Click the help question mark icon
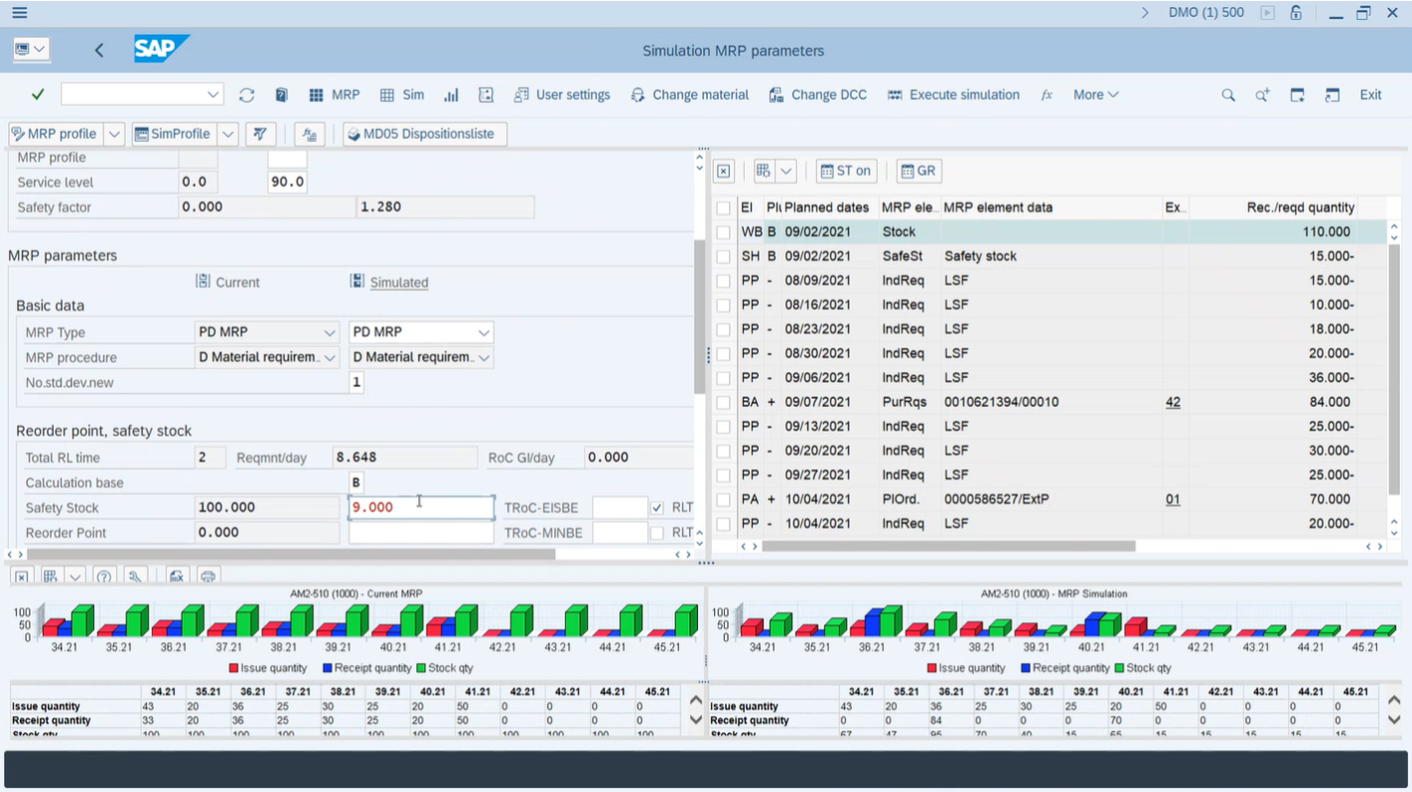Image resolution: width=1412 pixels, height=792 pixels. point(104,577)
